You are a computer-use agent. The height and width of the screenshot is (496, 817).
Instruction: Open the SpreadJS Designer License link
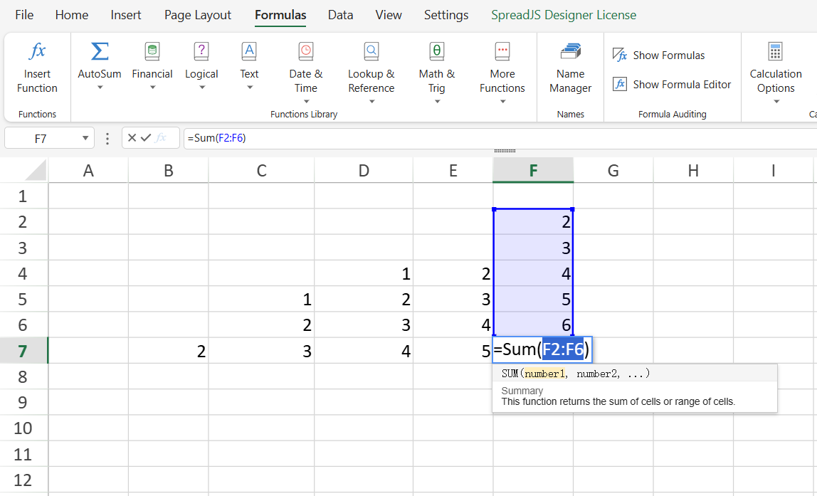(563, 15)
